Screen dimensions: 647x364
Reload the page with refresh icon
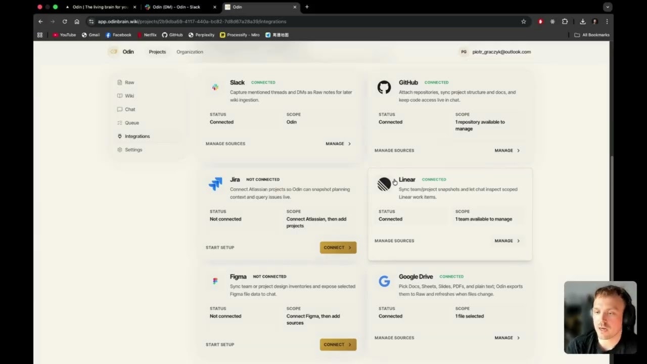65,22
